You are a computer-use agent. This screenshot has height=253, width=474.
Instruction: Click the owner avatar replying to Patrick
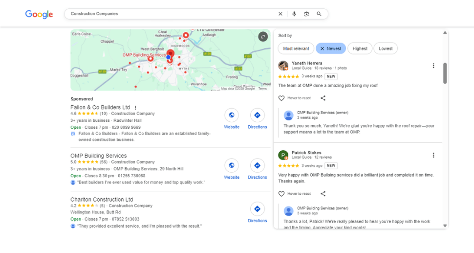pos(288,211)
